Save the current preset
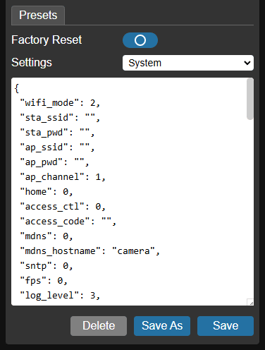This screenshot has height=350, width=265. [226, 326]
